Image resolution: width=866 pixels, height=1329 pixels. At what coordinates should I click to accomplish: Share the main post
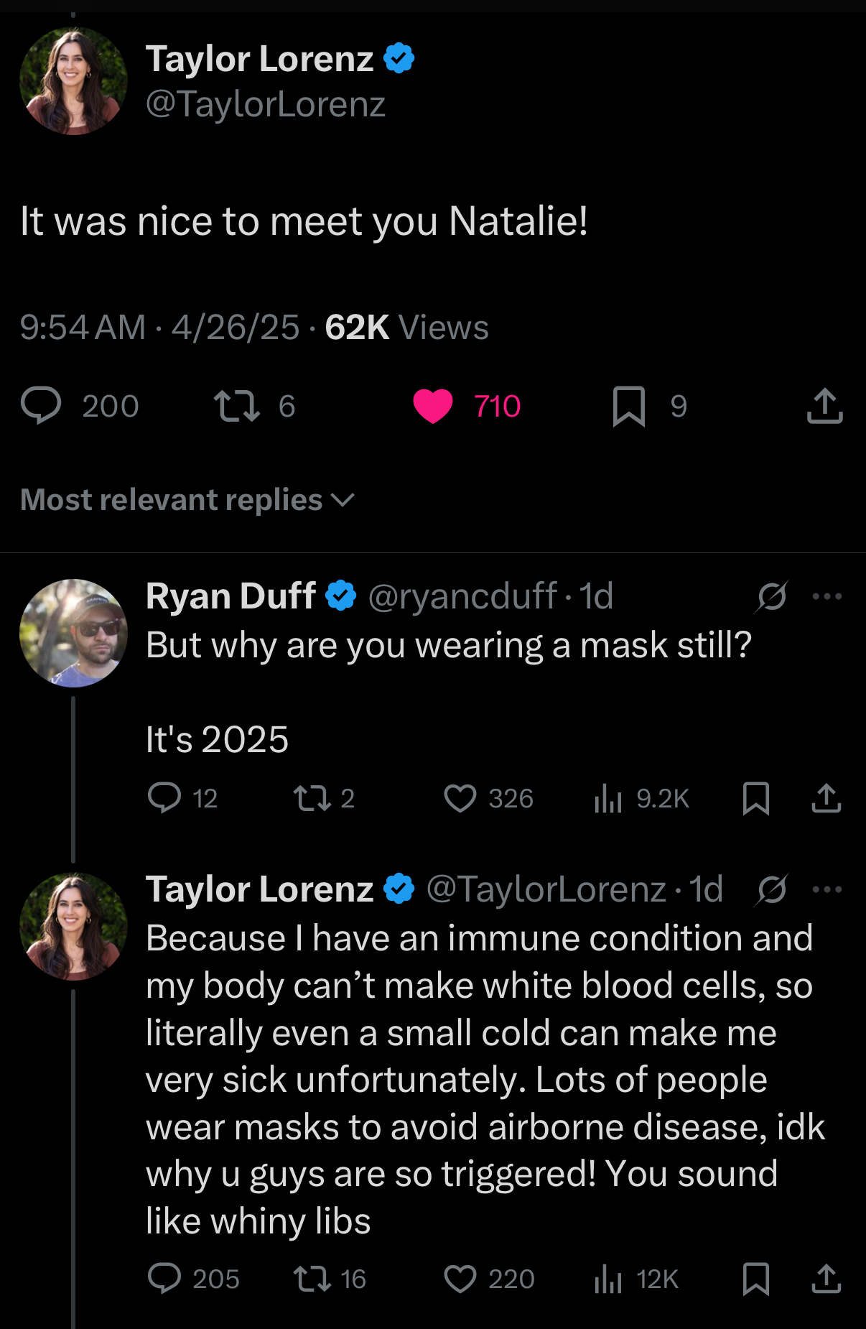click(824, 405)
